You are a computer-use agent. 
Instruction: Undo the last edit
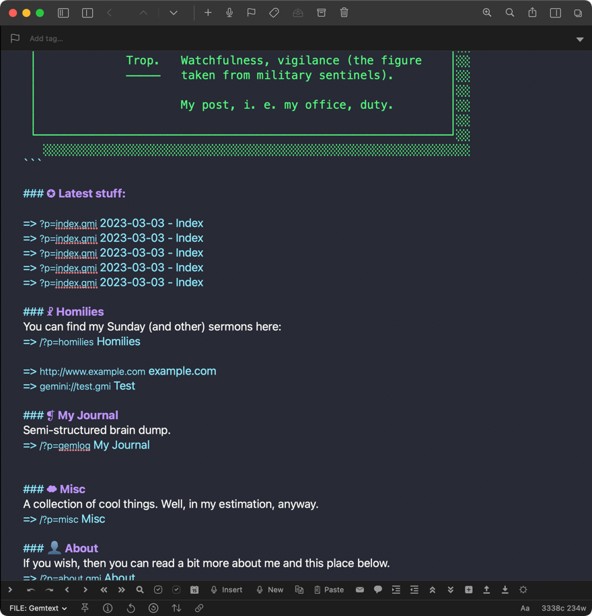(31, 590)
